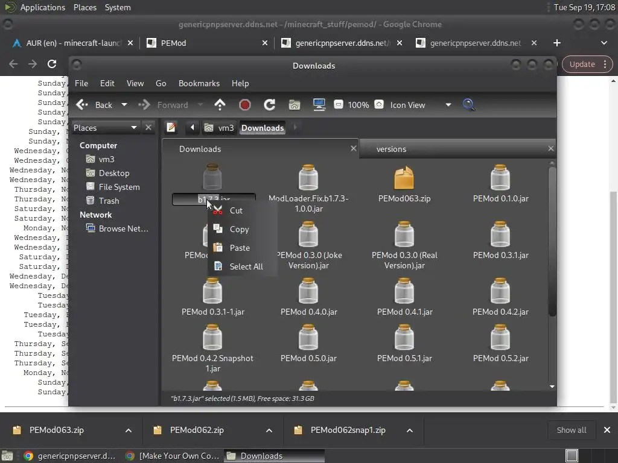Expand PEMod062snap1.zip download options chevron
618x463 pixels.
tap(410, 430)
